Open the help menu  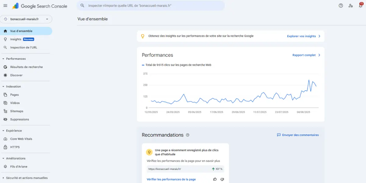[x=341, y=5]
